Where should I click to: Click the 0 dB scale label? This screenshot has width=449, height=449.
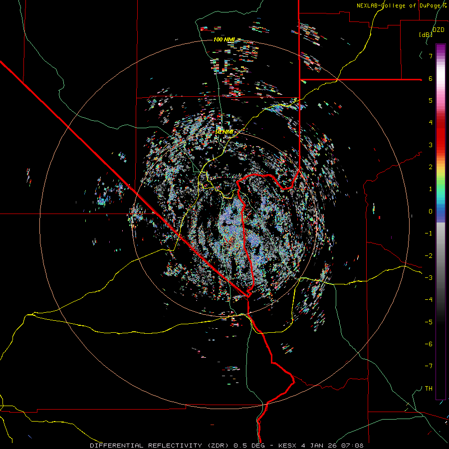tap(431, 212)
